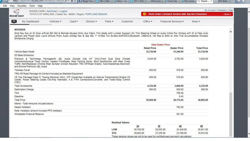Expand the Parts dropdown menu
Screen dimensions: 250x141
(x=109, y=21)
